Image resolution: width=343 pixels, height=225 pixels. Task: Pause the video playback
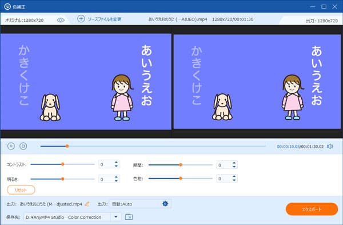pyautogui.click(x=11, y=146)
